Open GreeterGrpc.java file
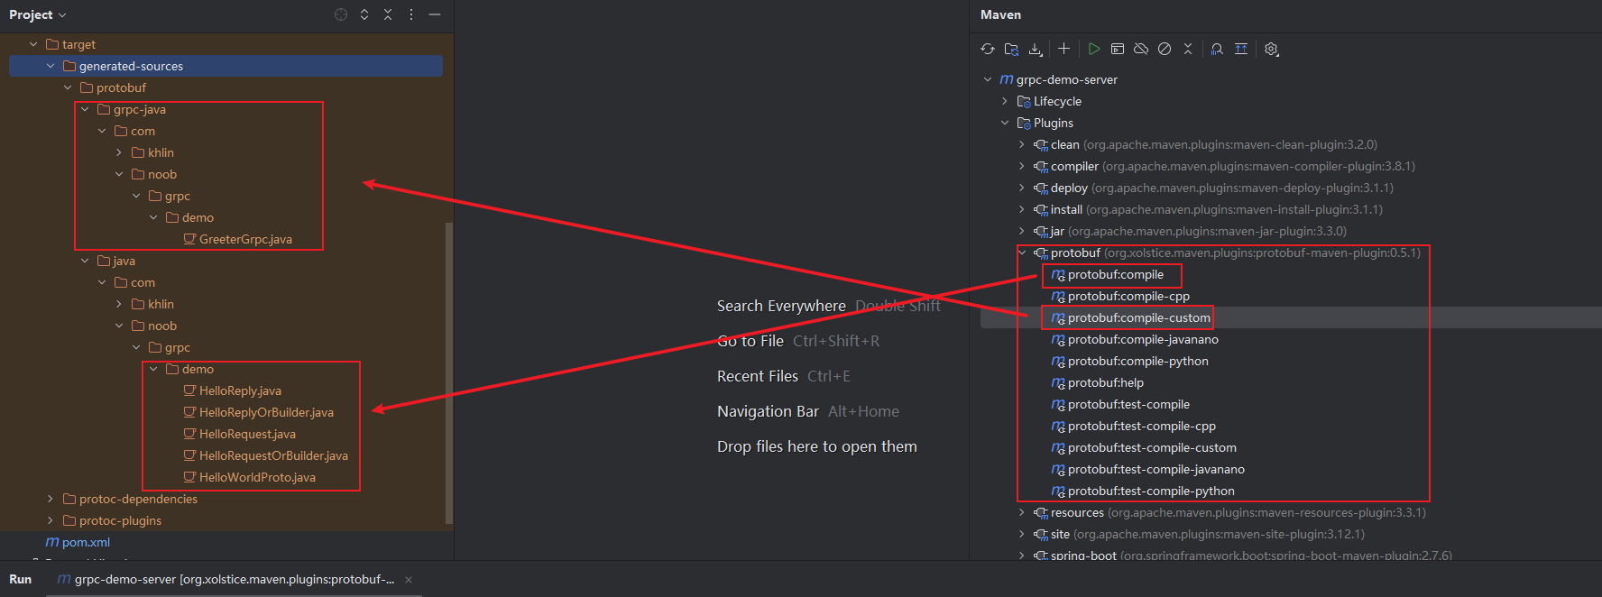Screen dimensions: 1602x597 point(245,240)
